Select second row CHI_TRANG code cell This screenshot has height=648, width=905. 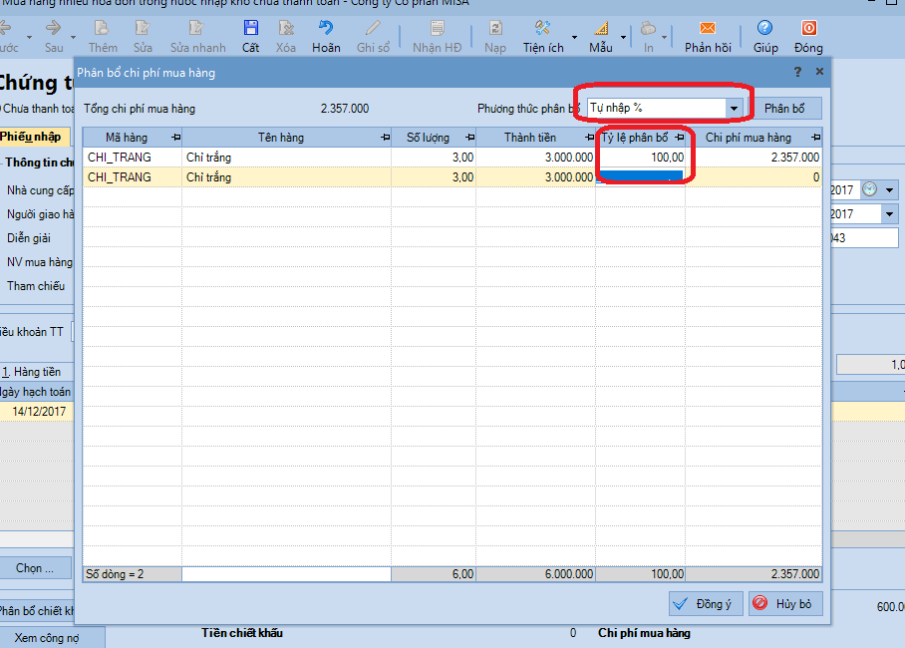[133, 176]
